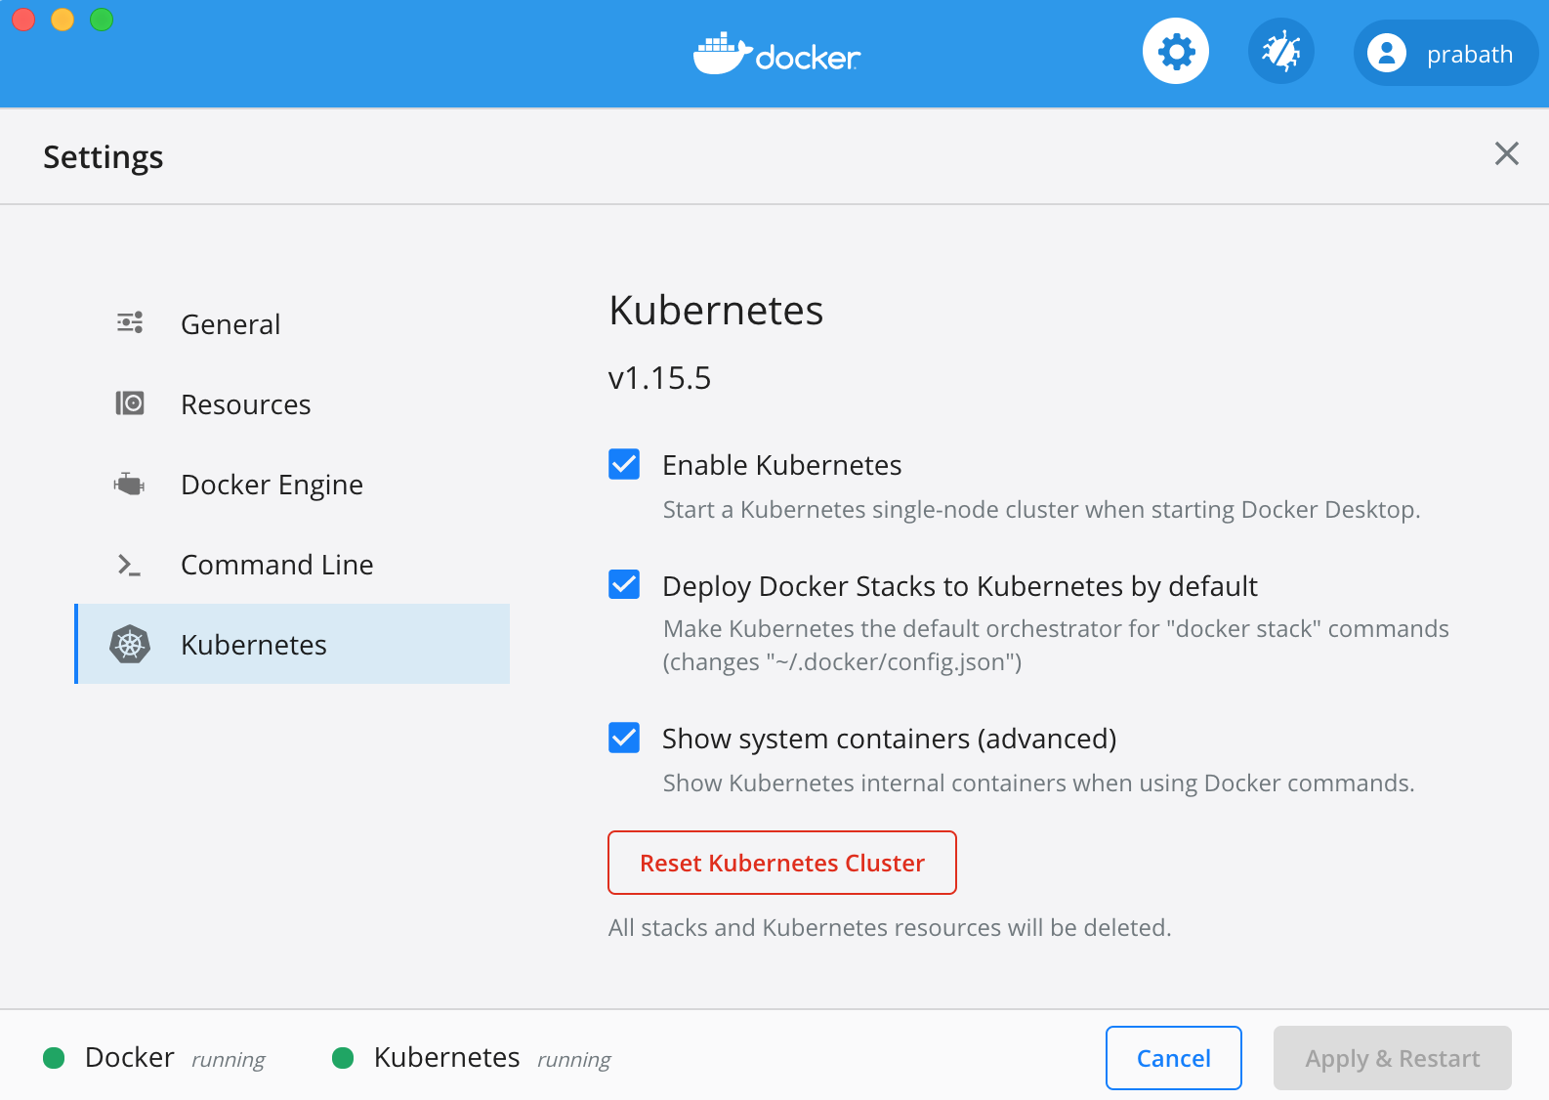
Task: Click the yellow macOS minimize button
Action: [x=63, y=20]
